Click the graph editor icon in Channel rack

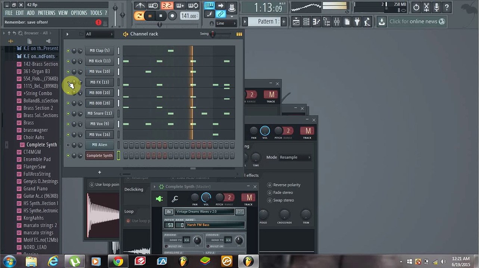coord(239,34)
